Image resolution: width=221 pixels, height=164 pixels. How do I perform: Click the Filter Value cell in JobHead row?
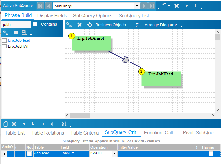click(x=156, y=154)
